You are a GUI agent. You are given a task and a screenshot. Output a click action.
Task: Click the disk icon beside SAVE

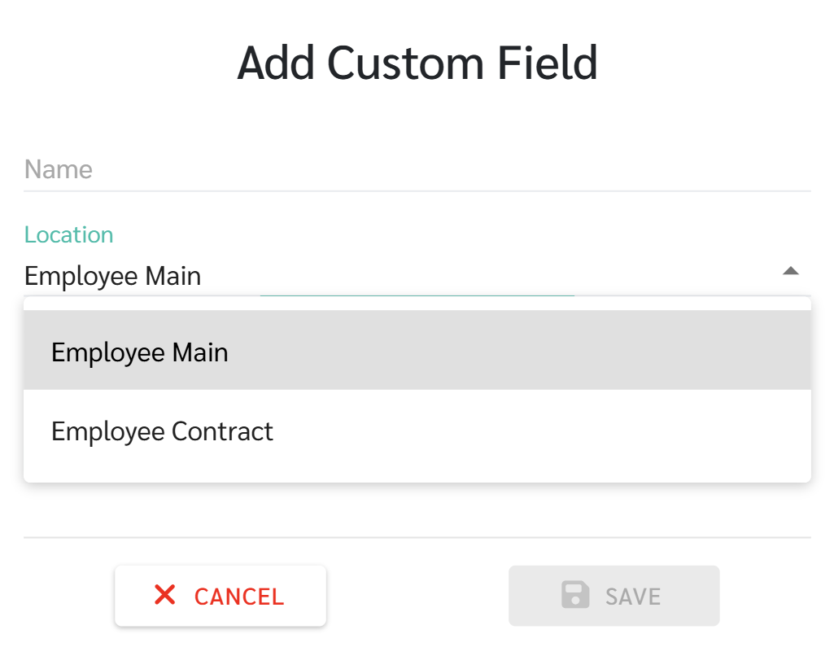click(x=575, y=596)
